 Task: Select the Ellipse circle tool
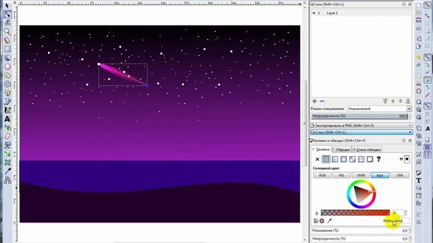tap(7, 67)
